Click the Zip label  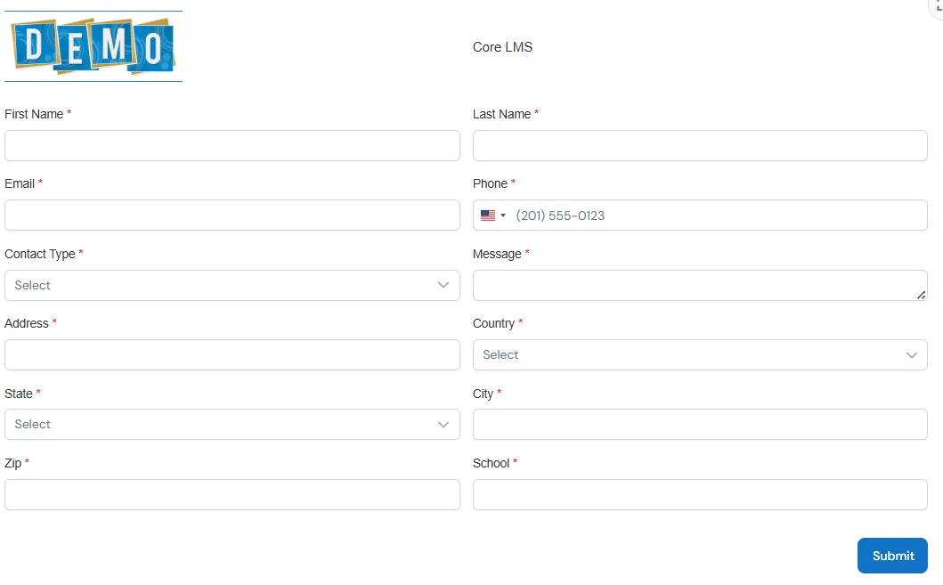pos(12,463)
